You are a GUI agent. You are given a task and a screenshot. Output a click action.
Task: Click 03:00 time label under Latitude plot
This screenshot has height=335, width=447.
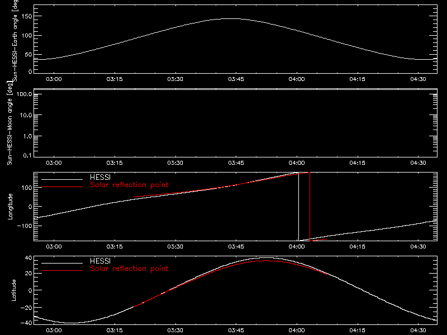pos(54,331)
